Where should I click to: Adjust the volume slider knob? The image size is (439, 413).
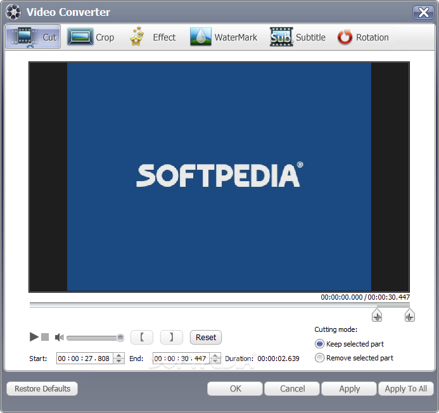(x=120, y=338)
